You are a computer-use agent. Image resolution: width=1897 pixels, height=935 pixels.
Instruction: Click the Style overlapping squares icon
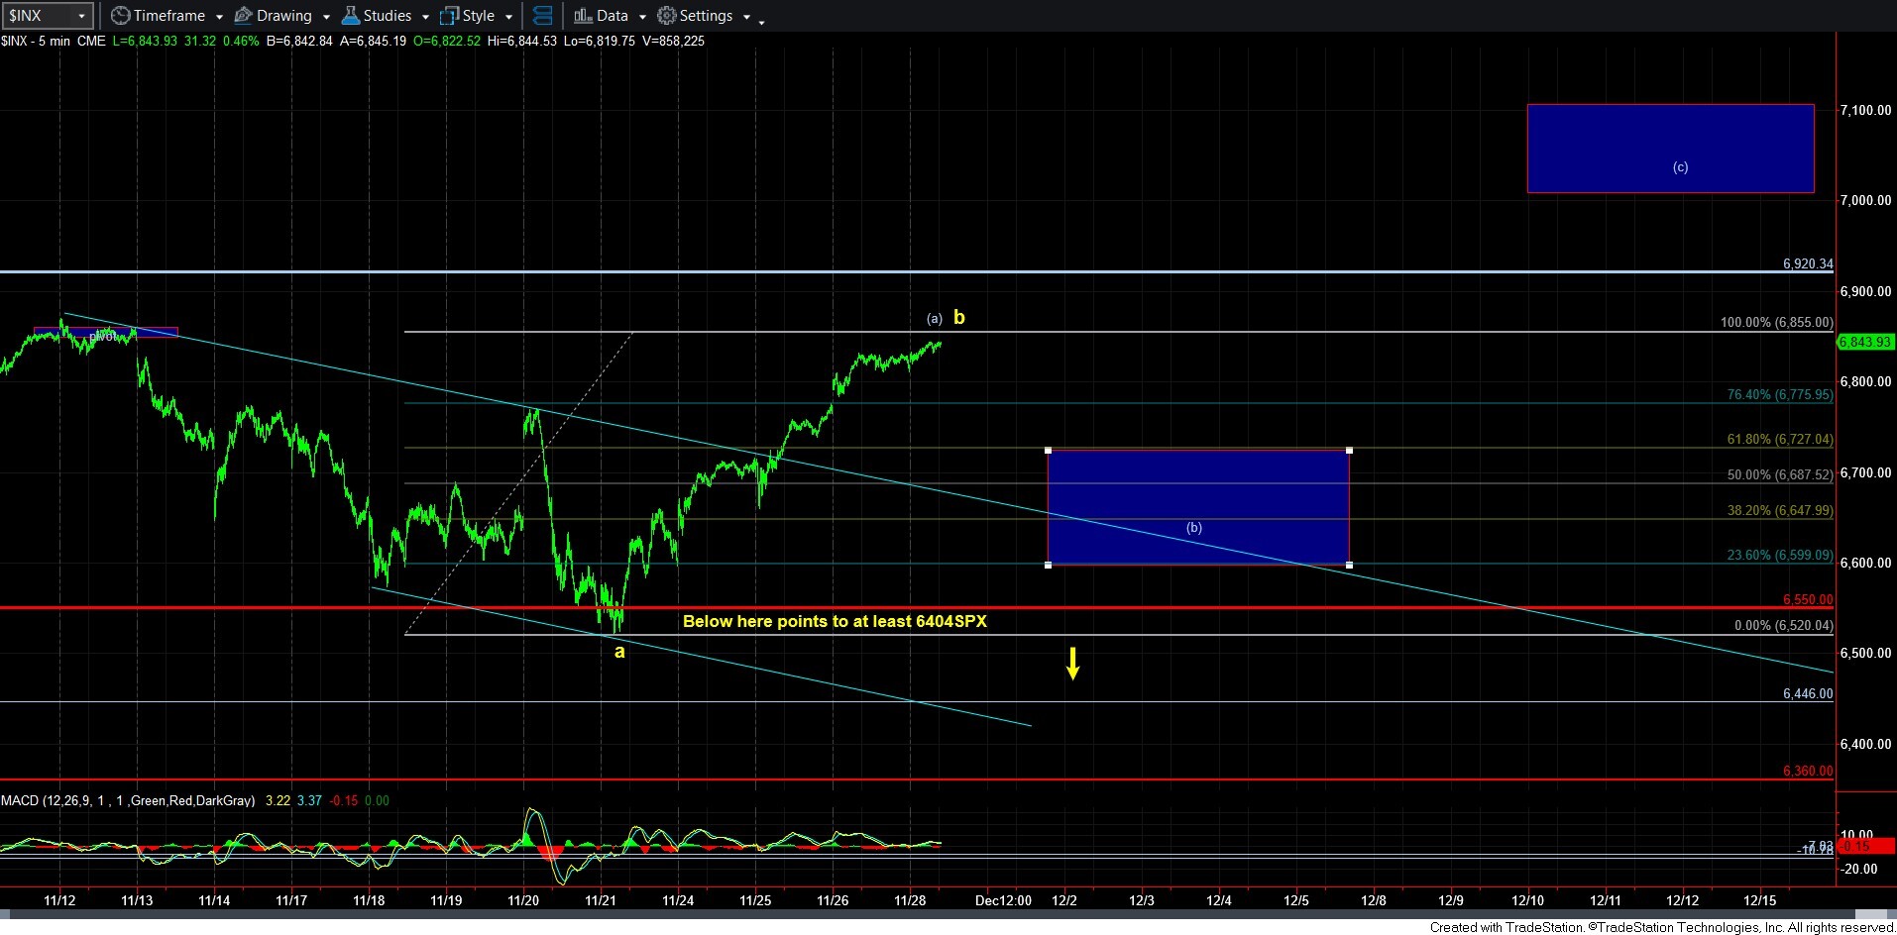pos(449,16)
